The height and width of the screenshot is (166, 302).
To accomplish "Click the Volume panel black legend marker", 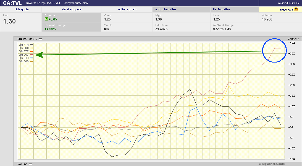I will coord(30,164).
